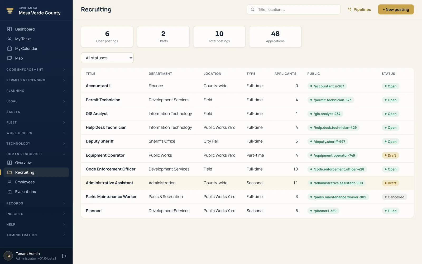
Task: Collapse the Human Resources section
Action: [36, 154]
